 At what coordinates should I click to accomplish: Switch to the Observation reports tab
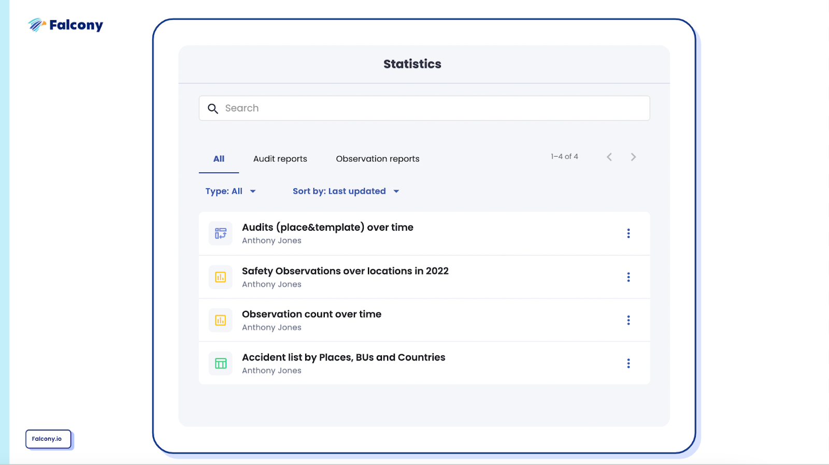(377, 159)
